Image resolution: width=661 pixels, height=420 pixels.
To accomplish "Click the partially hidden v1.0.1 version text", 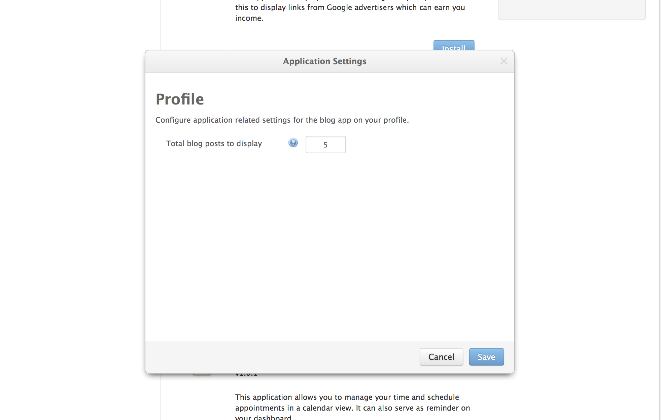I will [x=246, y=375].
